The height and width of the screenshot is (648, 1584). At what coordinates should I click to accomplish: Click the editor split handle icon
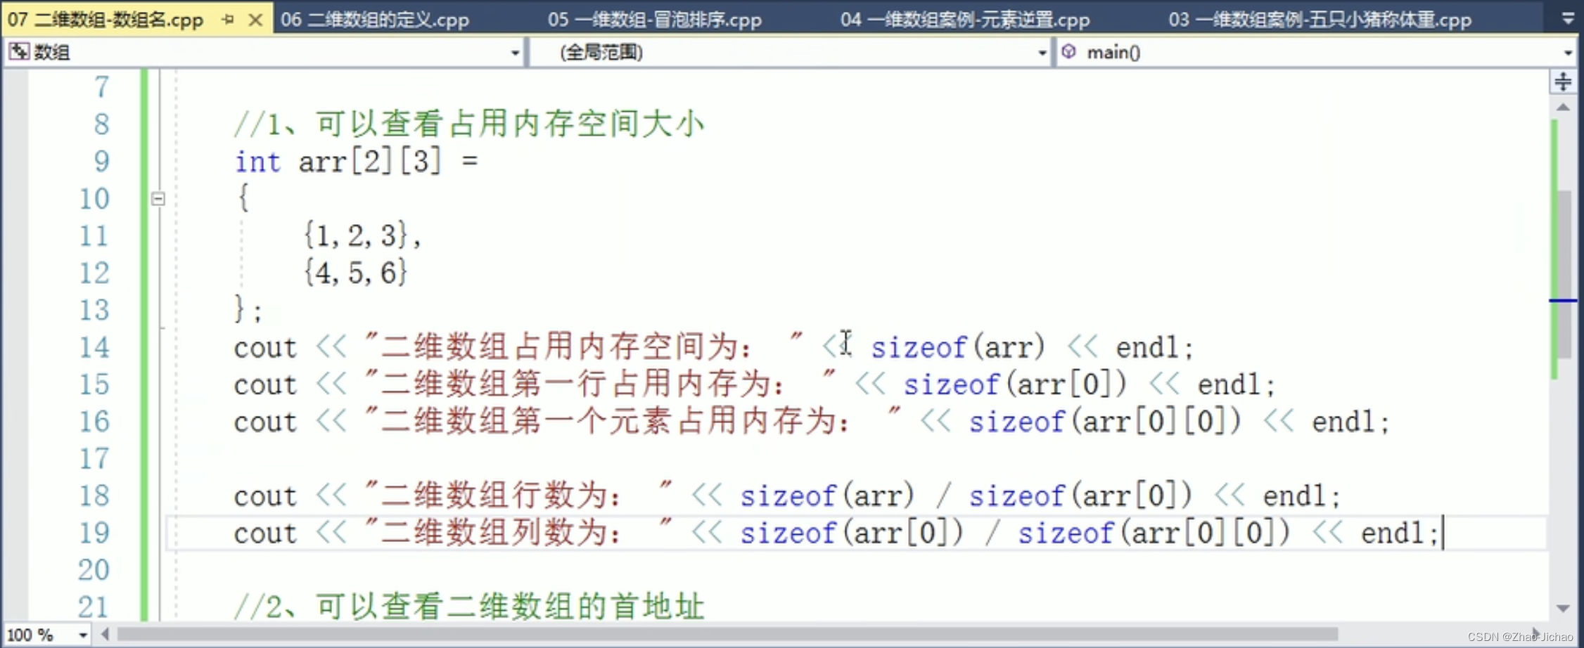[1563, 82]
